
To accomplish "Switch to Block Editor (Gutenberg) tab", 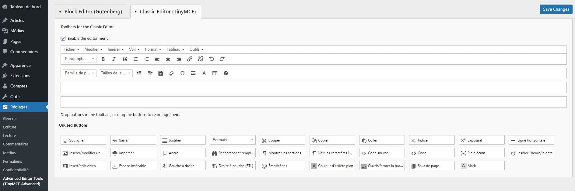I will tap(91, 12).
